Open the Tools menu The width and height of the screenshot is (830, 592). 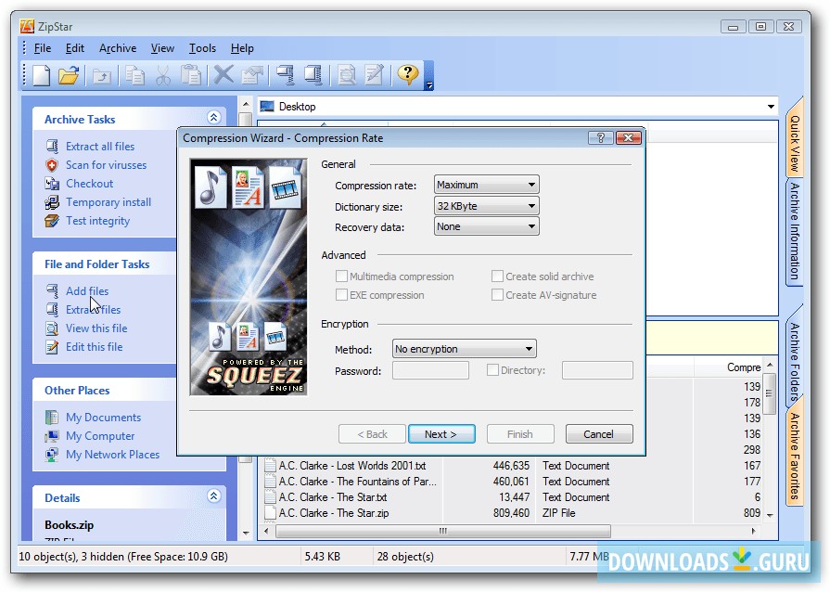coord(202,47)
